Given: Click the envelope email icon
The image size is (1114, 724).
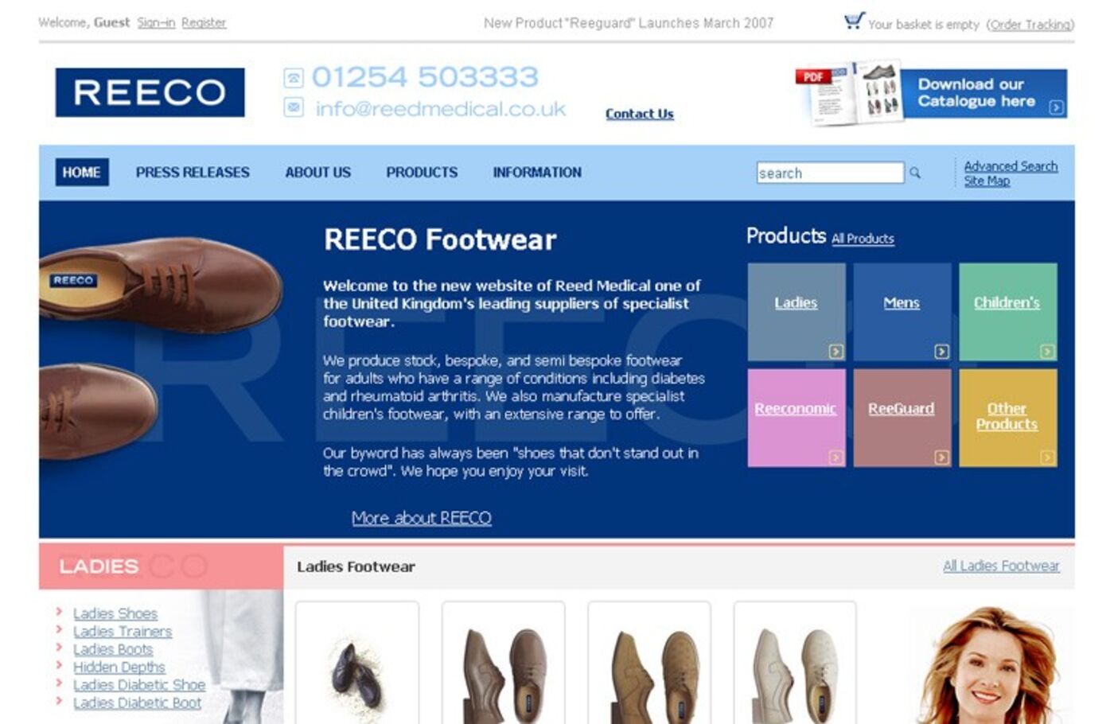Looking at the screenshot, I should (294, 107).
